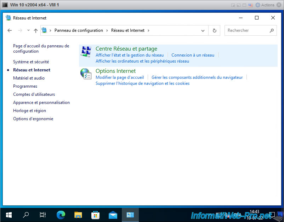Click Réseau et Internet in the address bar
Viewport: 284px width, 222px height.
click(x=128, y=30)
